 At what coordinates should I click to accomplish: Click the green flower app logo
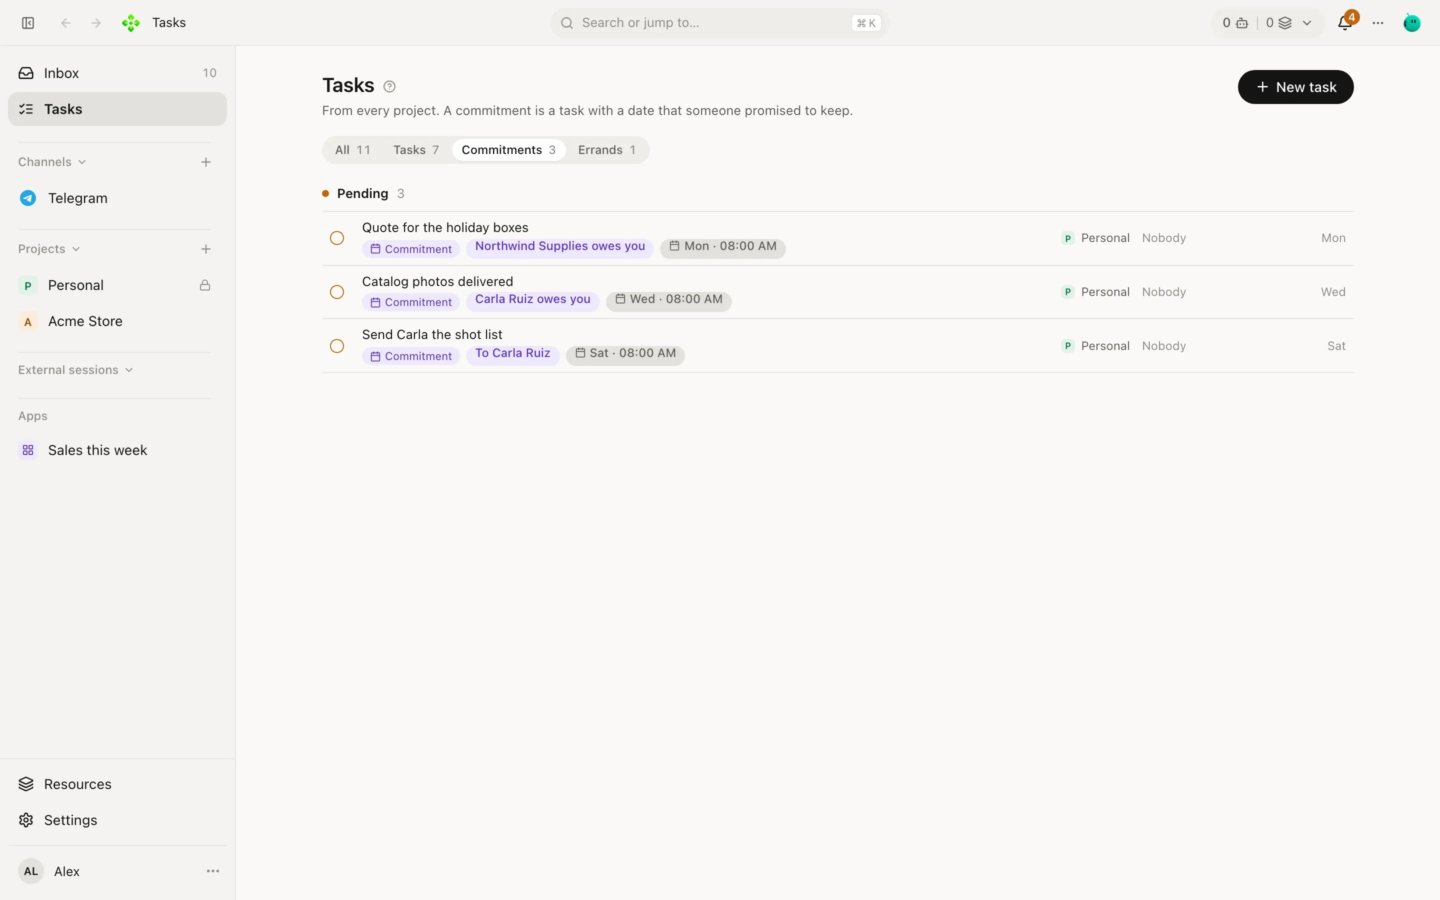pos(131,22)
